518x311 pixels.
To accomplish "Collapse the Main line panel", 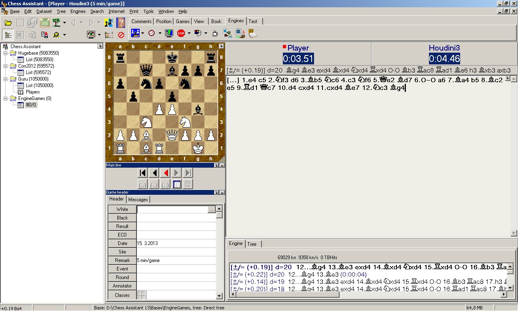I will 222,164.
